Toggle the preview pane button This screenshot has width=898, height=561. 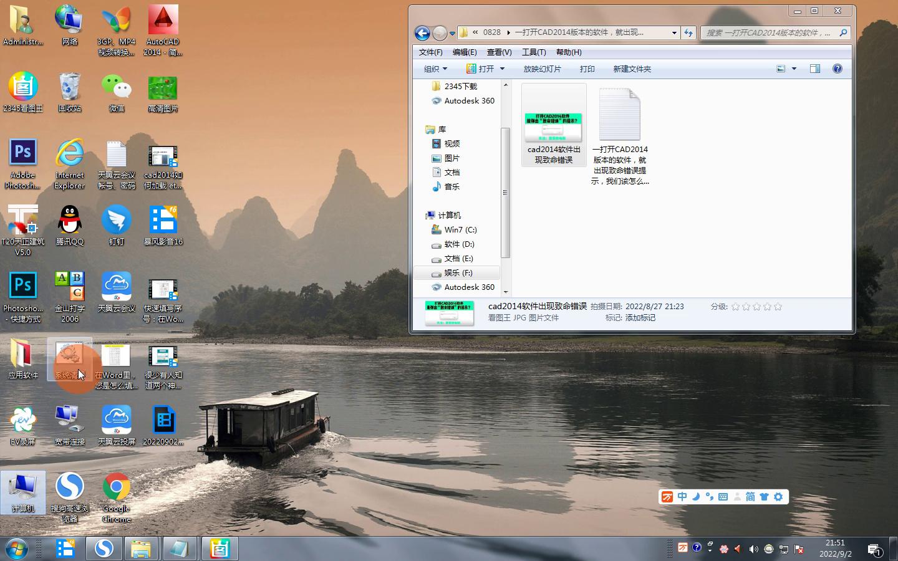coord(814,69)
